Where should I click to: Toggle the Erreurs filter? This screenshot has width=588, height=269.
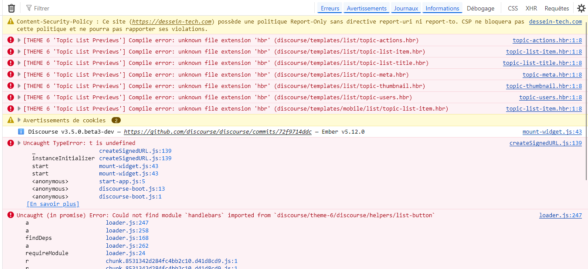coord(330,8)
